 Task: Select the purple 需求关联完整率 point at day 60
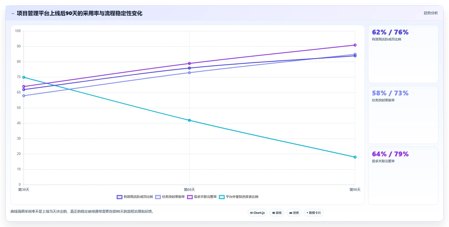pyautogui.click(x=189, y=64)
